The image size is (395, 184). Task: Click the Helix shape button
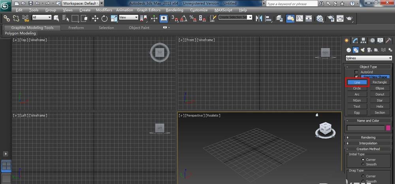(x=380, y=106)
